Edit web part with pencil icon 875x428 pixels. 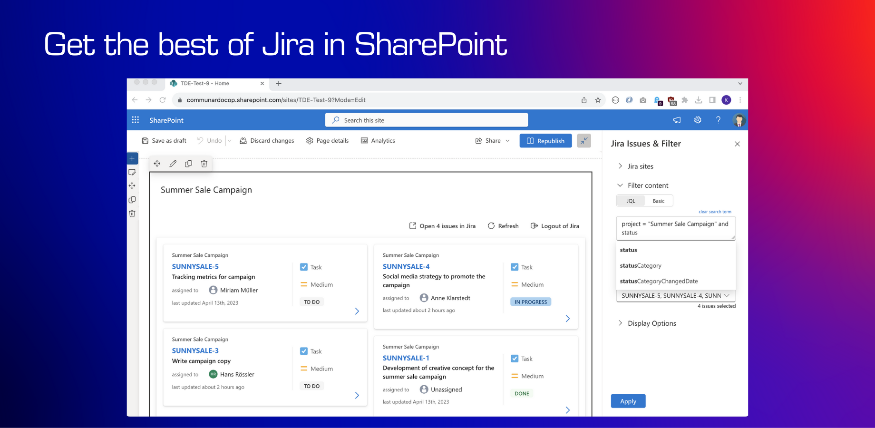173,164
